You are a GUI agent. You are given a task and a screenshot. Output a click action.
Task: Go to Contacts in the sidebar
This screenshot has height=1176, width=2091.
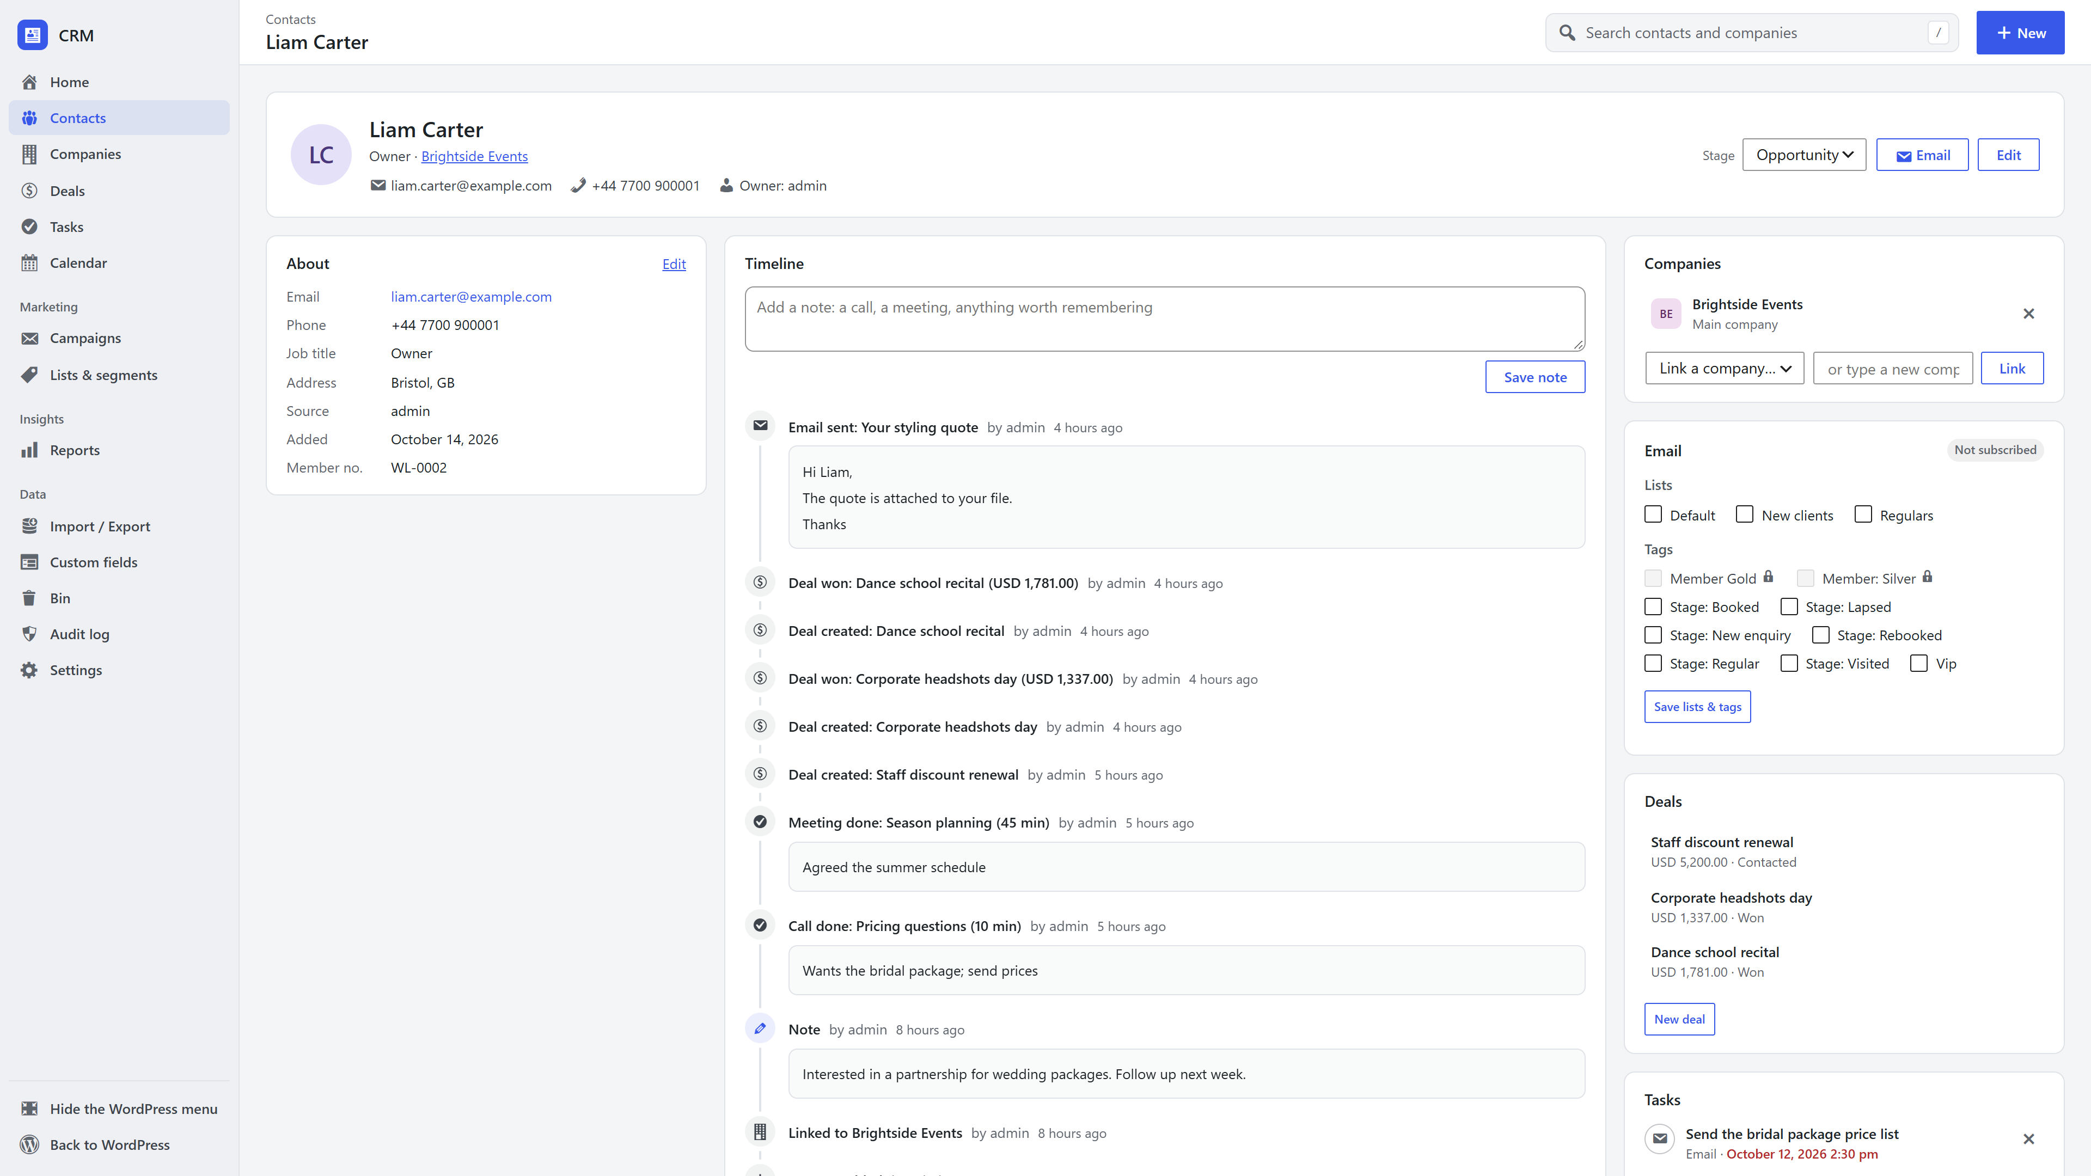(x=119, y=118)
